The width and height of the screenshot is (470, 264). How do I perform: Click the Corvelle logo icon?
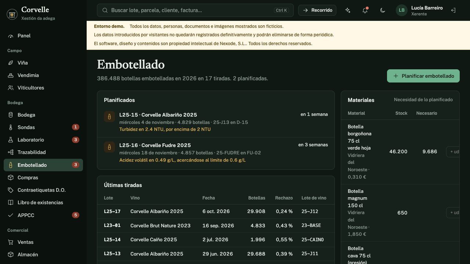pos(12,14)
